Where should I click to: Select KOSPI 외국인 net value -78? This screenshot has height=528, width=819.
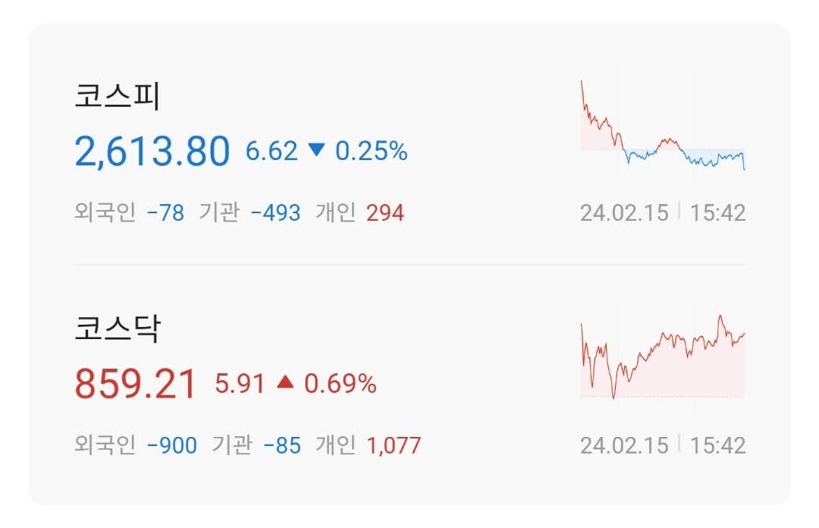click(x=165, y=212)
